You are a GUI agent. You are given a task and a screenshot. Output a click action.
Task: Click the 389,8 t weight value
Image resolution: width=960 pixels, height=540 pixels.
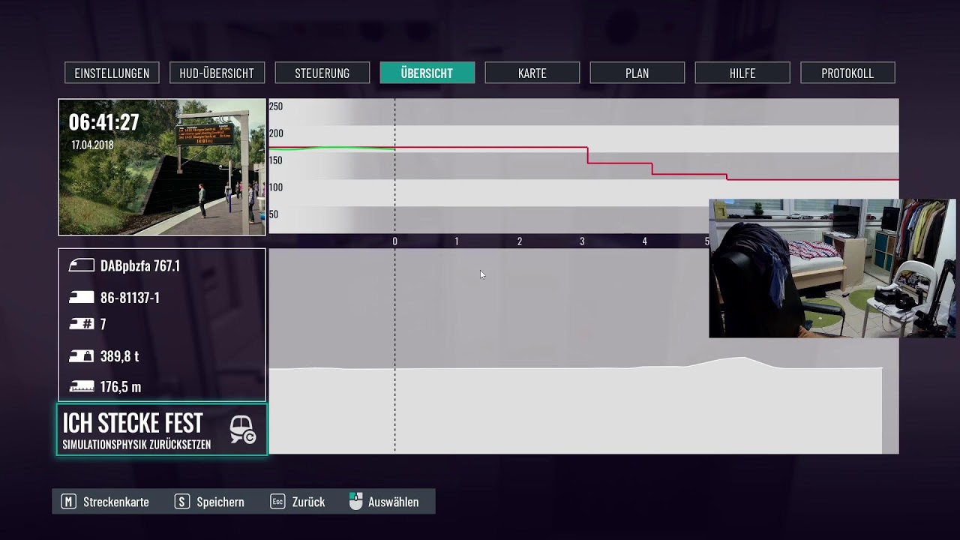[120, 356]
